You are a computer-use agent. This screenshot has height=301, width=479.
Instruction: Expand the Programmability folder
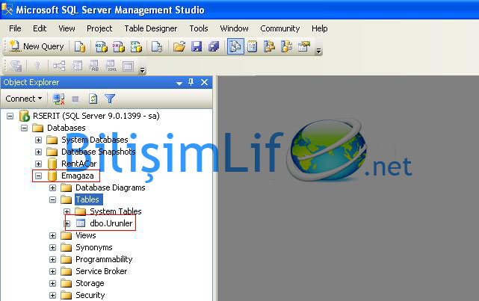(52, 259)
